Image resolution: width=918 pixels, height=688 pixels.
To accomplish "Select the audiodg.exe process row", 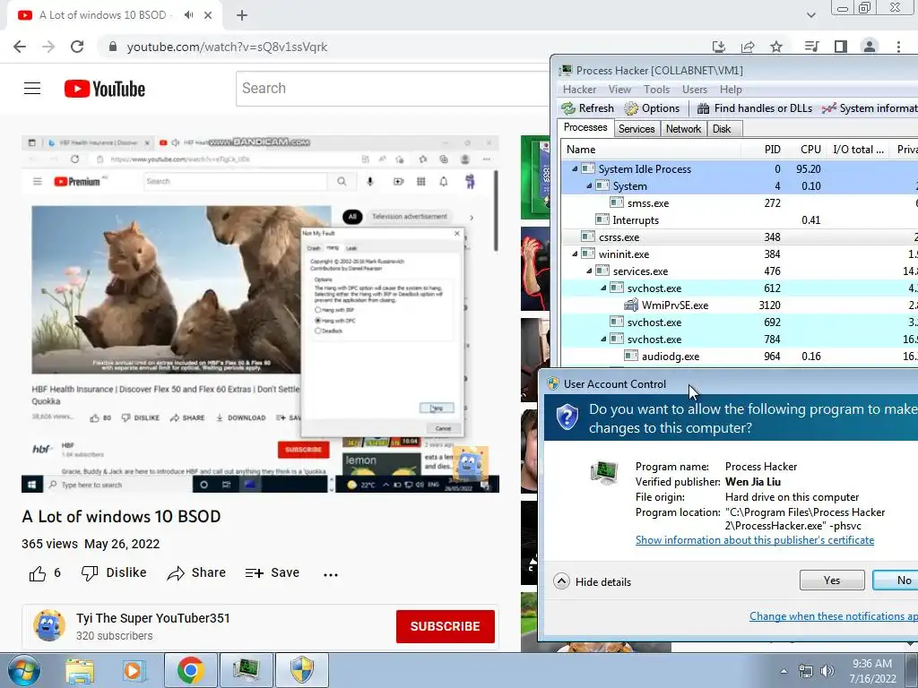I will pos(740,357).
